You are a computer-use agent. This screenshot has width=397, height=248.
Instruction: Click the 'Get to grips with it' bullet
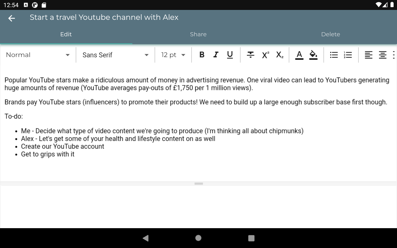(x=48, y=154)
